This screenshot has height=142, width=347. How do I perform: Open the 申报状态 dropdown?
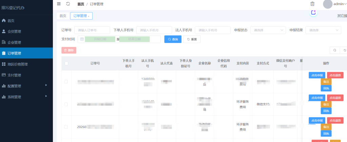(268, 30)
